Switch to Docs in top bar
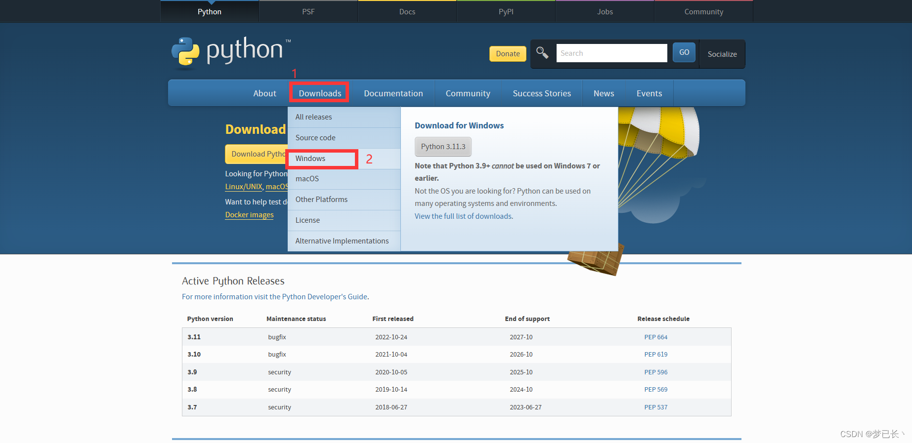This screenshot has width=912, height=443. pyautogui.click(x=407, y=11)
